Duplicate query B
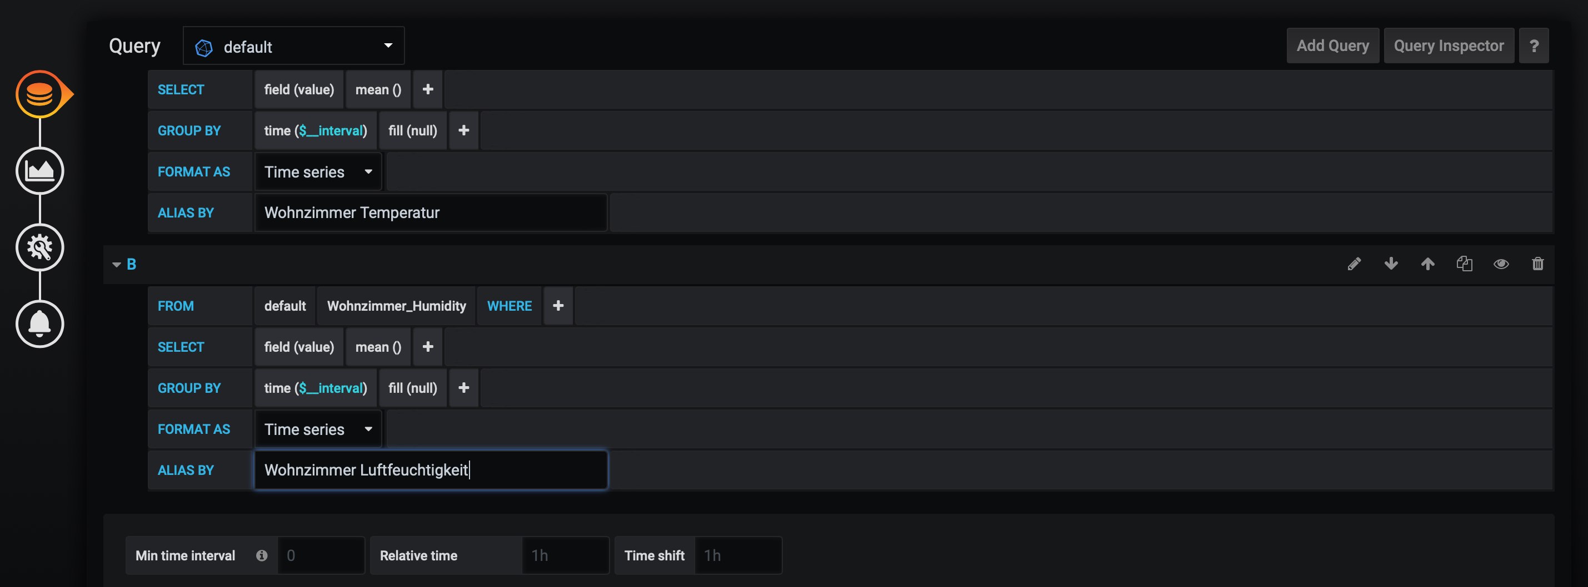Viewport: 1588px width, 587px height. tap(1465, 264)
